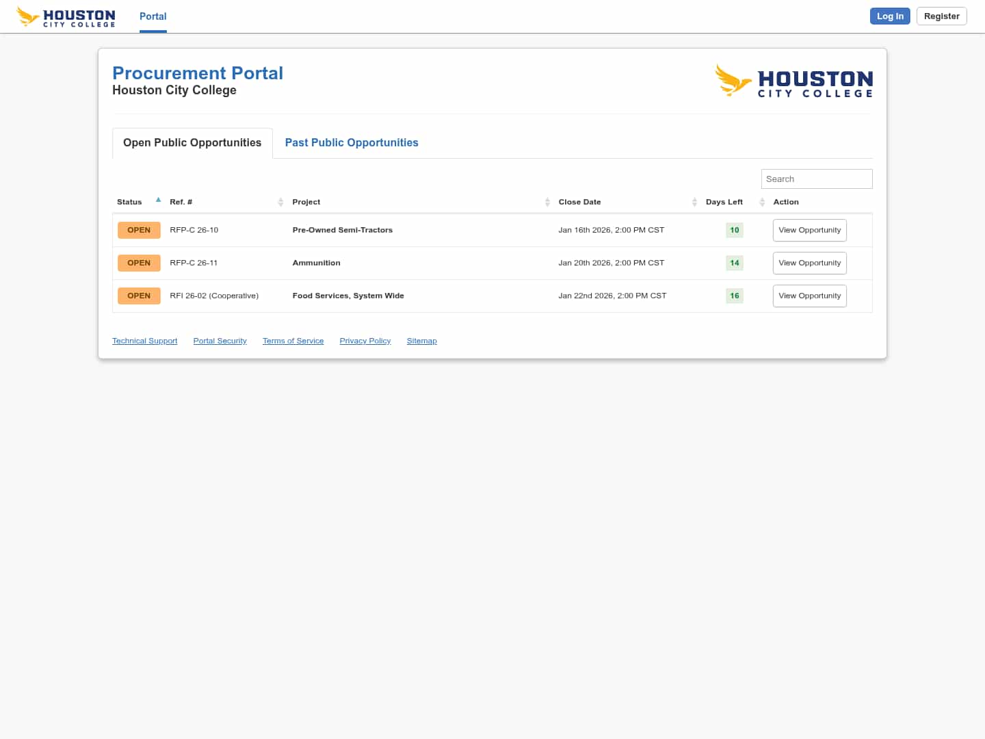Screen dimensions: 985x739
Task: Sort by Close Date column arrows
Action: tap(694, 202)
